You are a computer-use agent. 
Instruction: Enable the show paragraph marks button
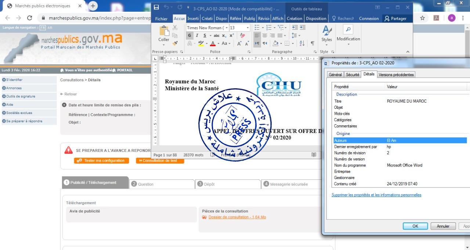pyautogui.click(x=312, y=43)
